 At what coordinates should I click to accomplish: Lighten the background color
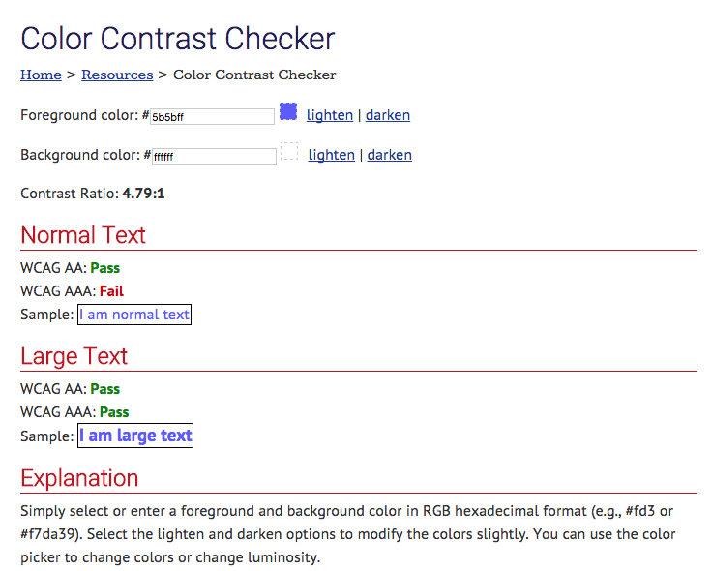point(332,155)
